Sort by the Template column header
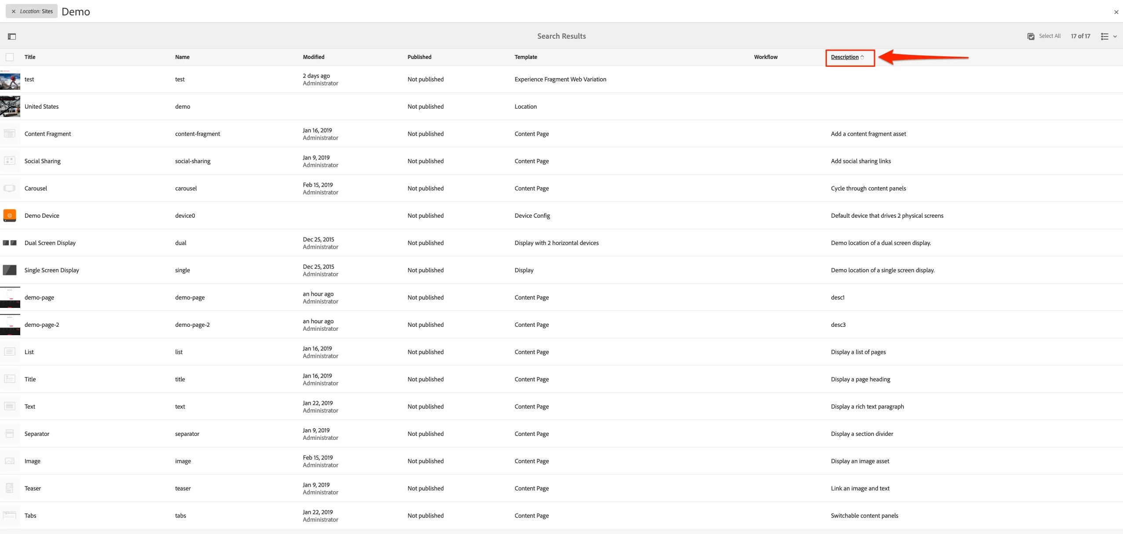Image resolution: width=1123 pixels, height=534 pixels. click(x=526, y=57)
